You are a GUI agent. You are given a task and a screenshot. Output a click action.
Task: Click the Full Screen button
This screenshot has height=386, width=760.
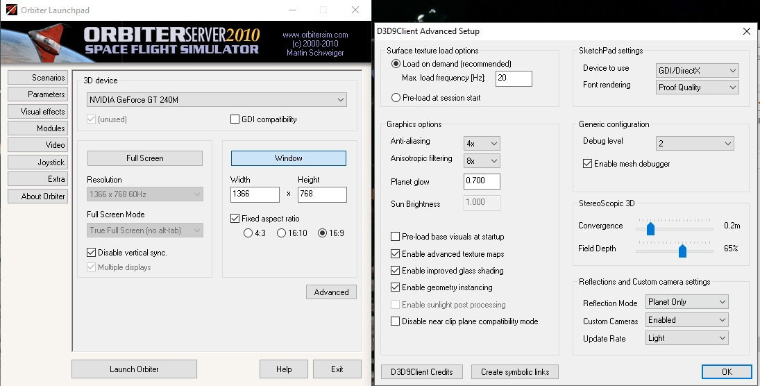(x=145, y=158)
